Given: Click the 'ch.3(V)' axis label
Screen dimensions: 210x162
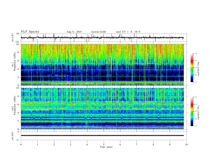Looking at the screenshot, I should (x=13, y=136).
